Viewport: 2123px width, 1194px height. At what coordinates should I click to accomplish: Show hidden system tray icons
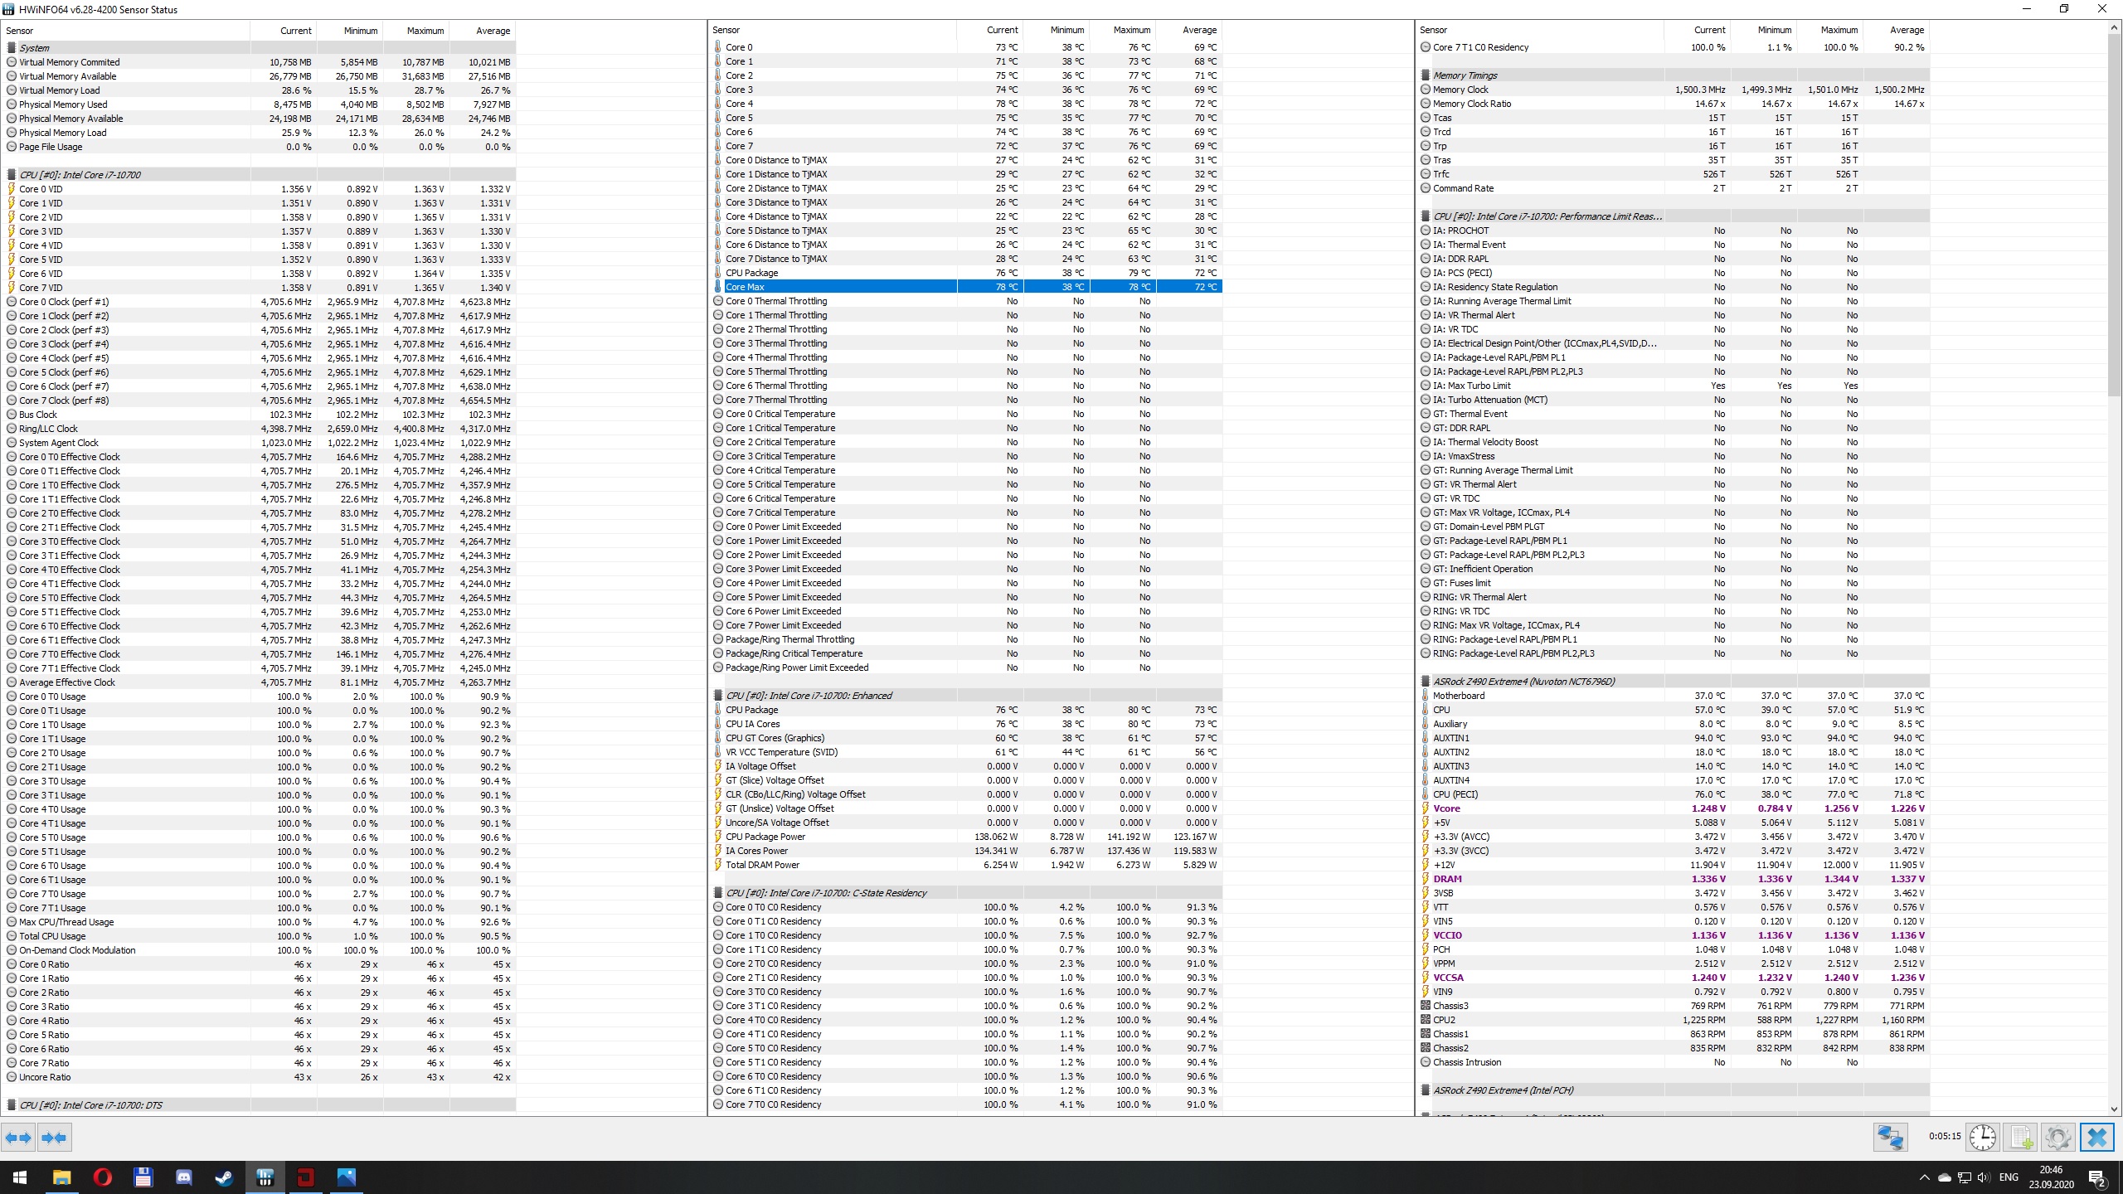[1924, 1177]
